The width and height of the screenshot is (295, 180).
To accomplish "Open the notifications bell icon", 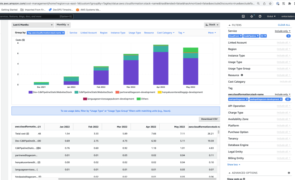I will click(x=252, y=16).
